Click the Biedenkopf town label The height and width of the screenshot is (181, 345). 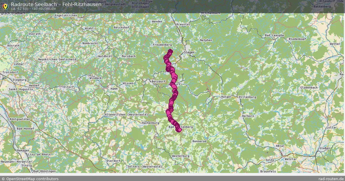coord(298,38)
